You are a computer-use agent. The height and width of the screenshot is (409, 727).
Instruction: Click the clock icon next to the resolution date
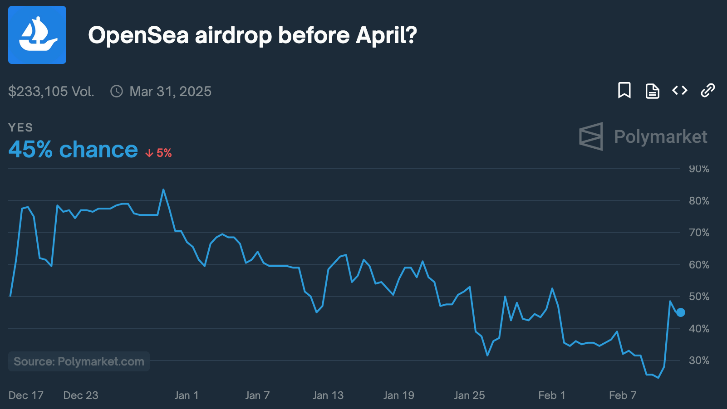pos(116,91)
